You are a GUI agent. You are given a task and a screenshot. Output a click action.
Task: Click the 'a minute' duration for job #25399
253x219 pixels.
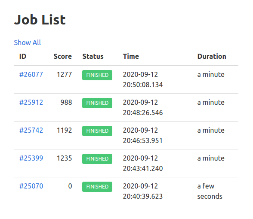211,158
